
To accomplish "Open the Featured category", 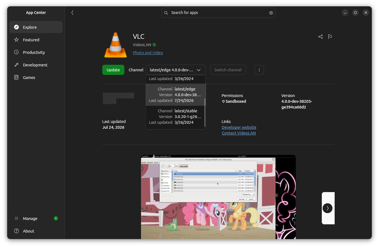I will 36,40.
